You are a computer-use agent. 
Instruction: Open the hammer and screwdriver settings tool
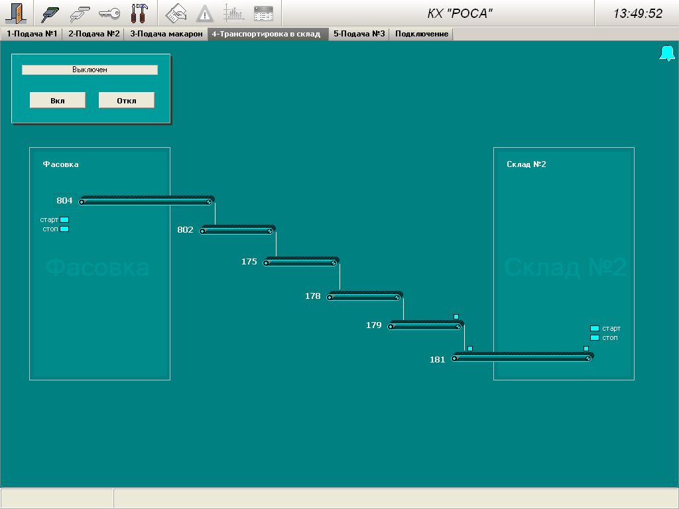(139, 13)
